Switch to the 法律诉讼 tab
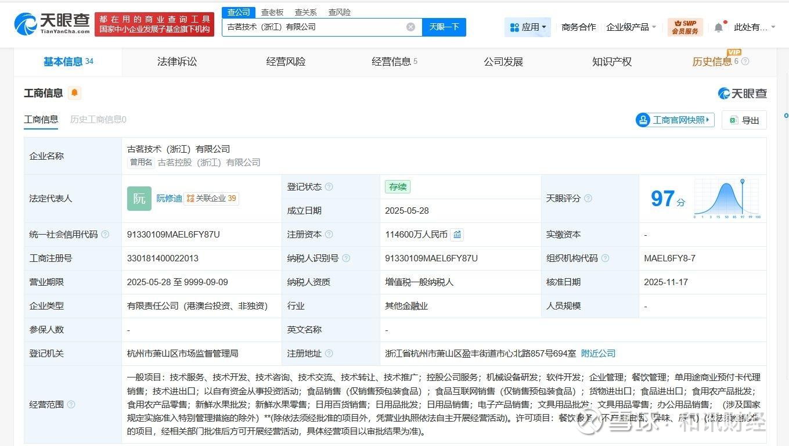The image size is (789, 446). [177, 62]
